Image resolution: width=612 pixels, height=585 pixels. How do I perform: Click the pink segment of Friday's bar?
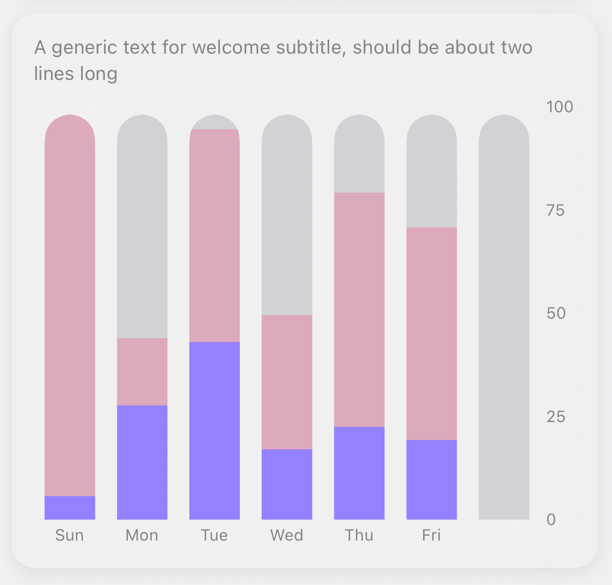(x=431, y=333)
